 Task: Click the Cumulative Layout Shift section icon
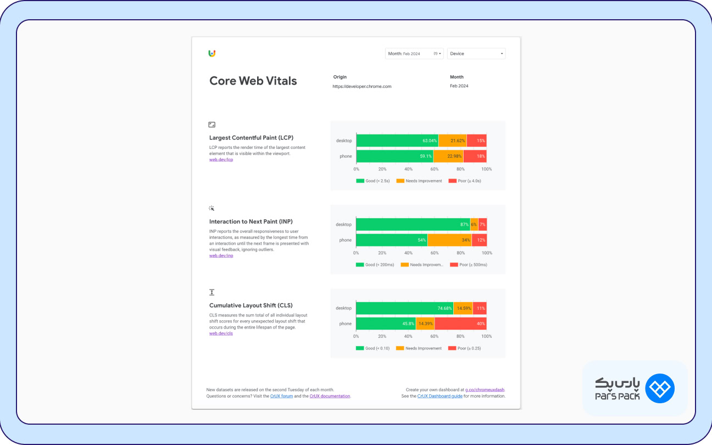coord(212,292)
